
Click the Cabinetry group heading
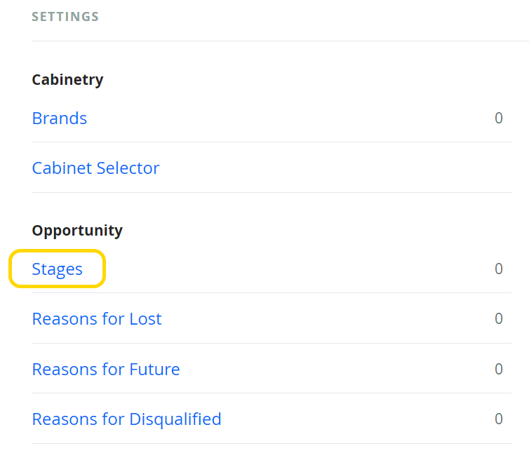click(x=67, y=80)
